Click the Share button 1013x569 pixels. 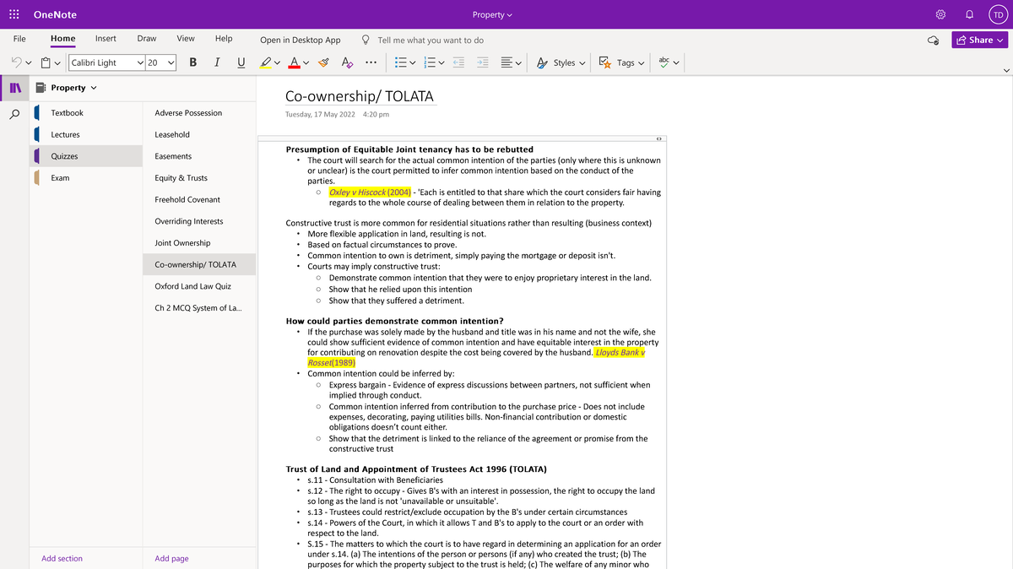pyautogui.click(x=978, y=39)
